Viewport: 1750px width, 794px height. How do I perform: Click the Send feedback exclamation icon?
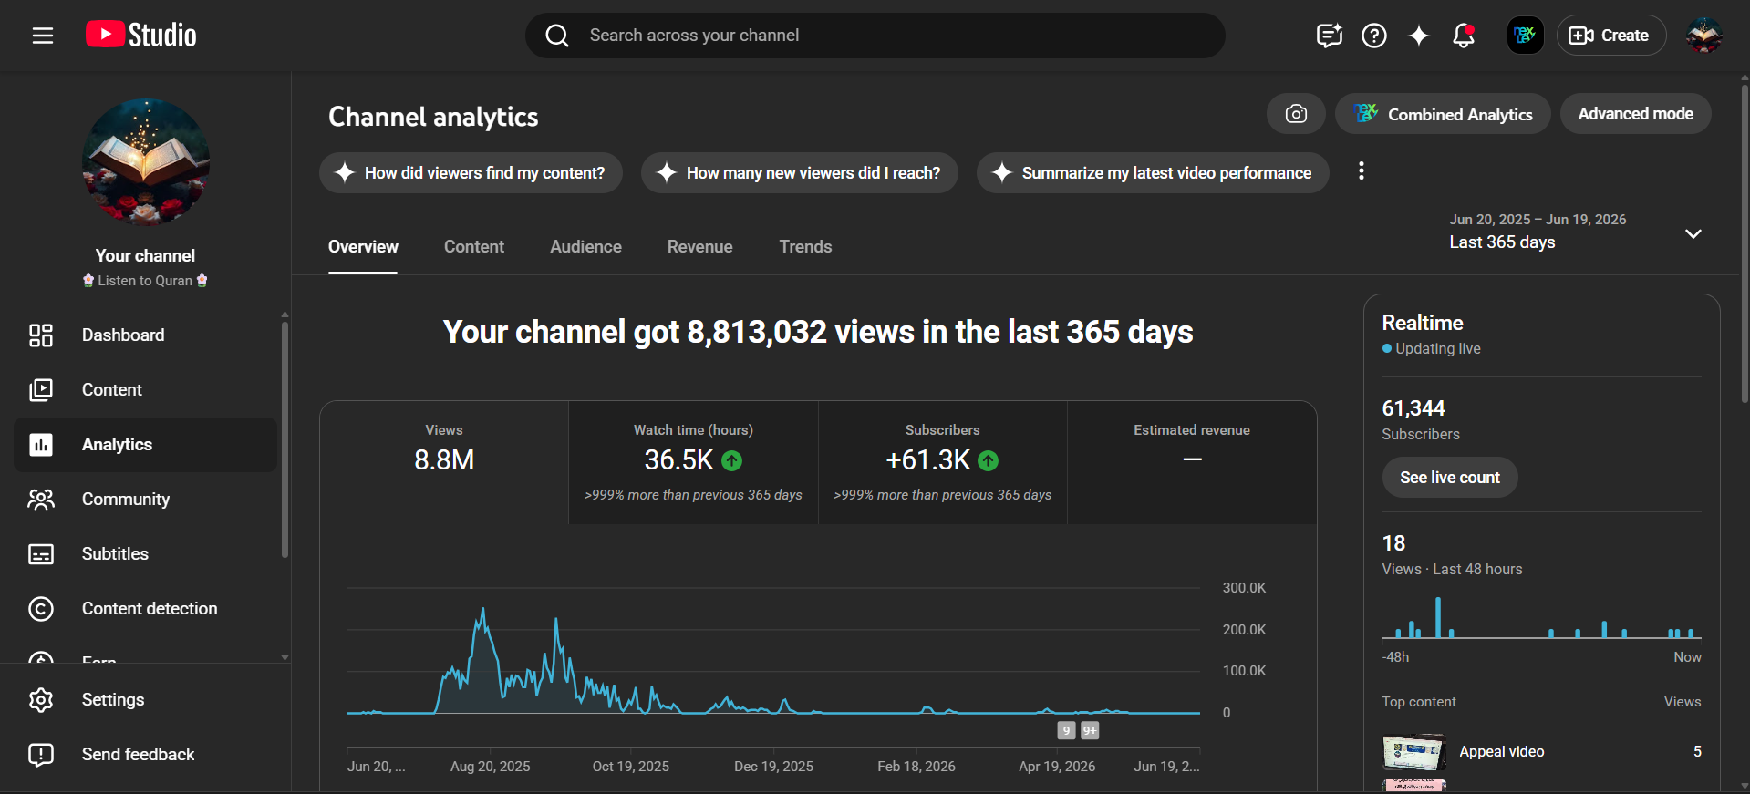click(41, 755)
